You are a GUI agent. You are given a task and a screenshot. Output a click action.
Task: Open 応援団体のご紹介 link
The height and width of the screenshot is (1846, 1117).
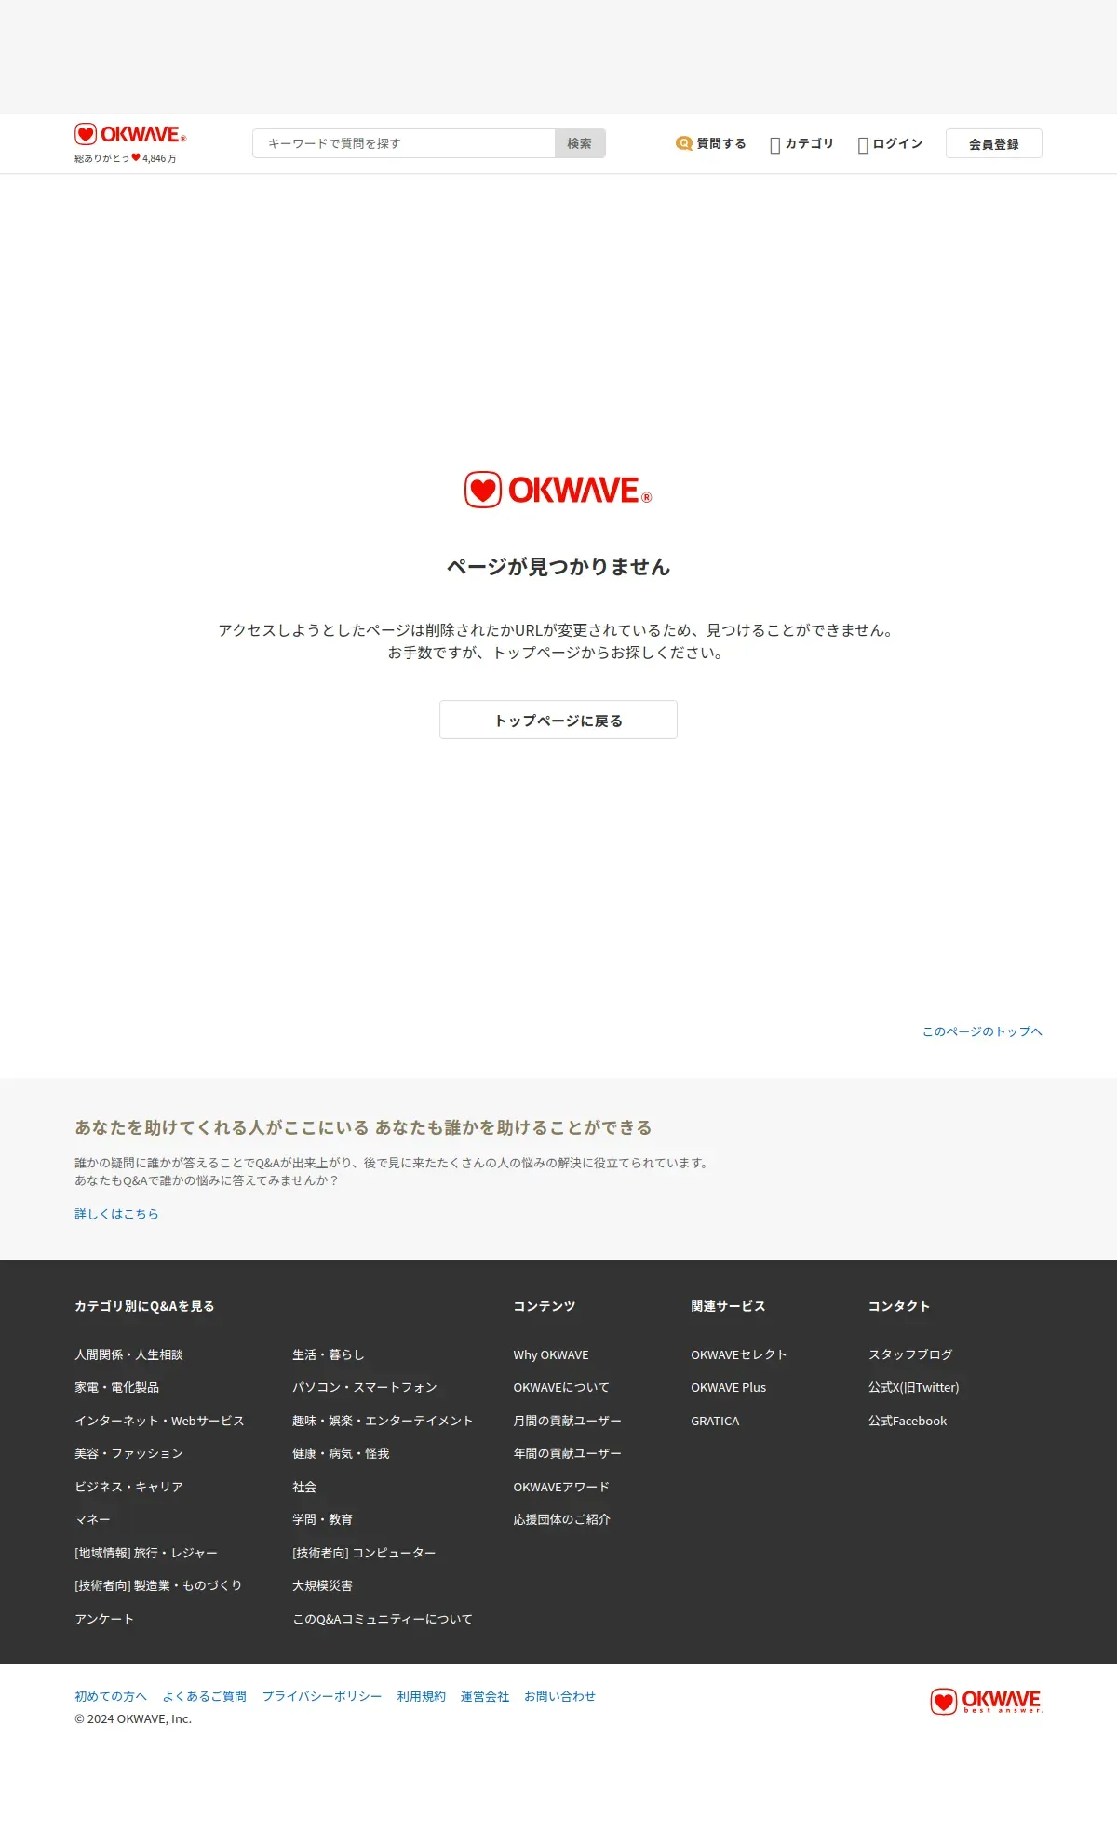561,1519
